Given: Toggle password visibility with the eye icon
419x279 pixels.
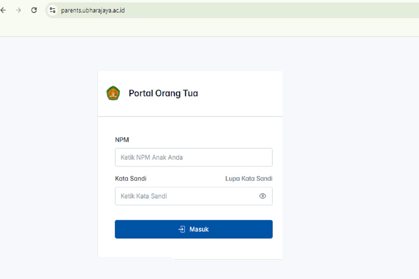Looking at the screenshot, I should [x=263, y=196].
